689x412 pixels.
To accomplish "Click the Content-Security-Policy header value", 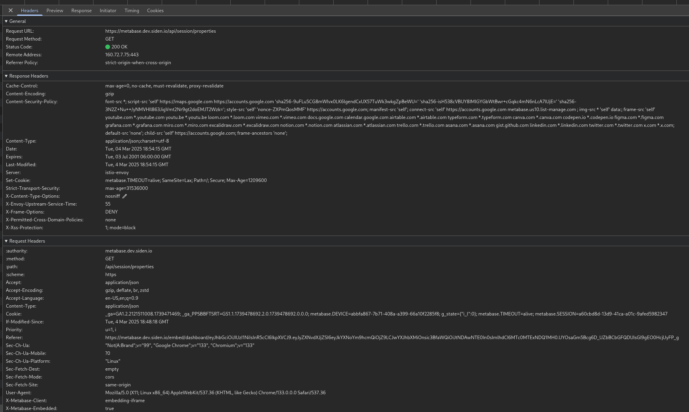I will pos(390,117).
